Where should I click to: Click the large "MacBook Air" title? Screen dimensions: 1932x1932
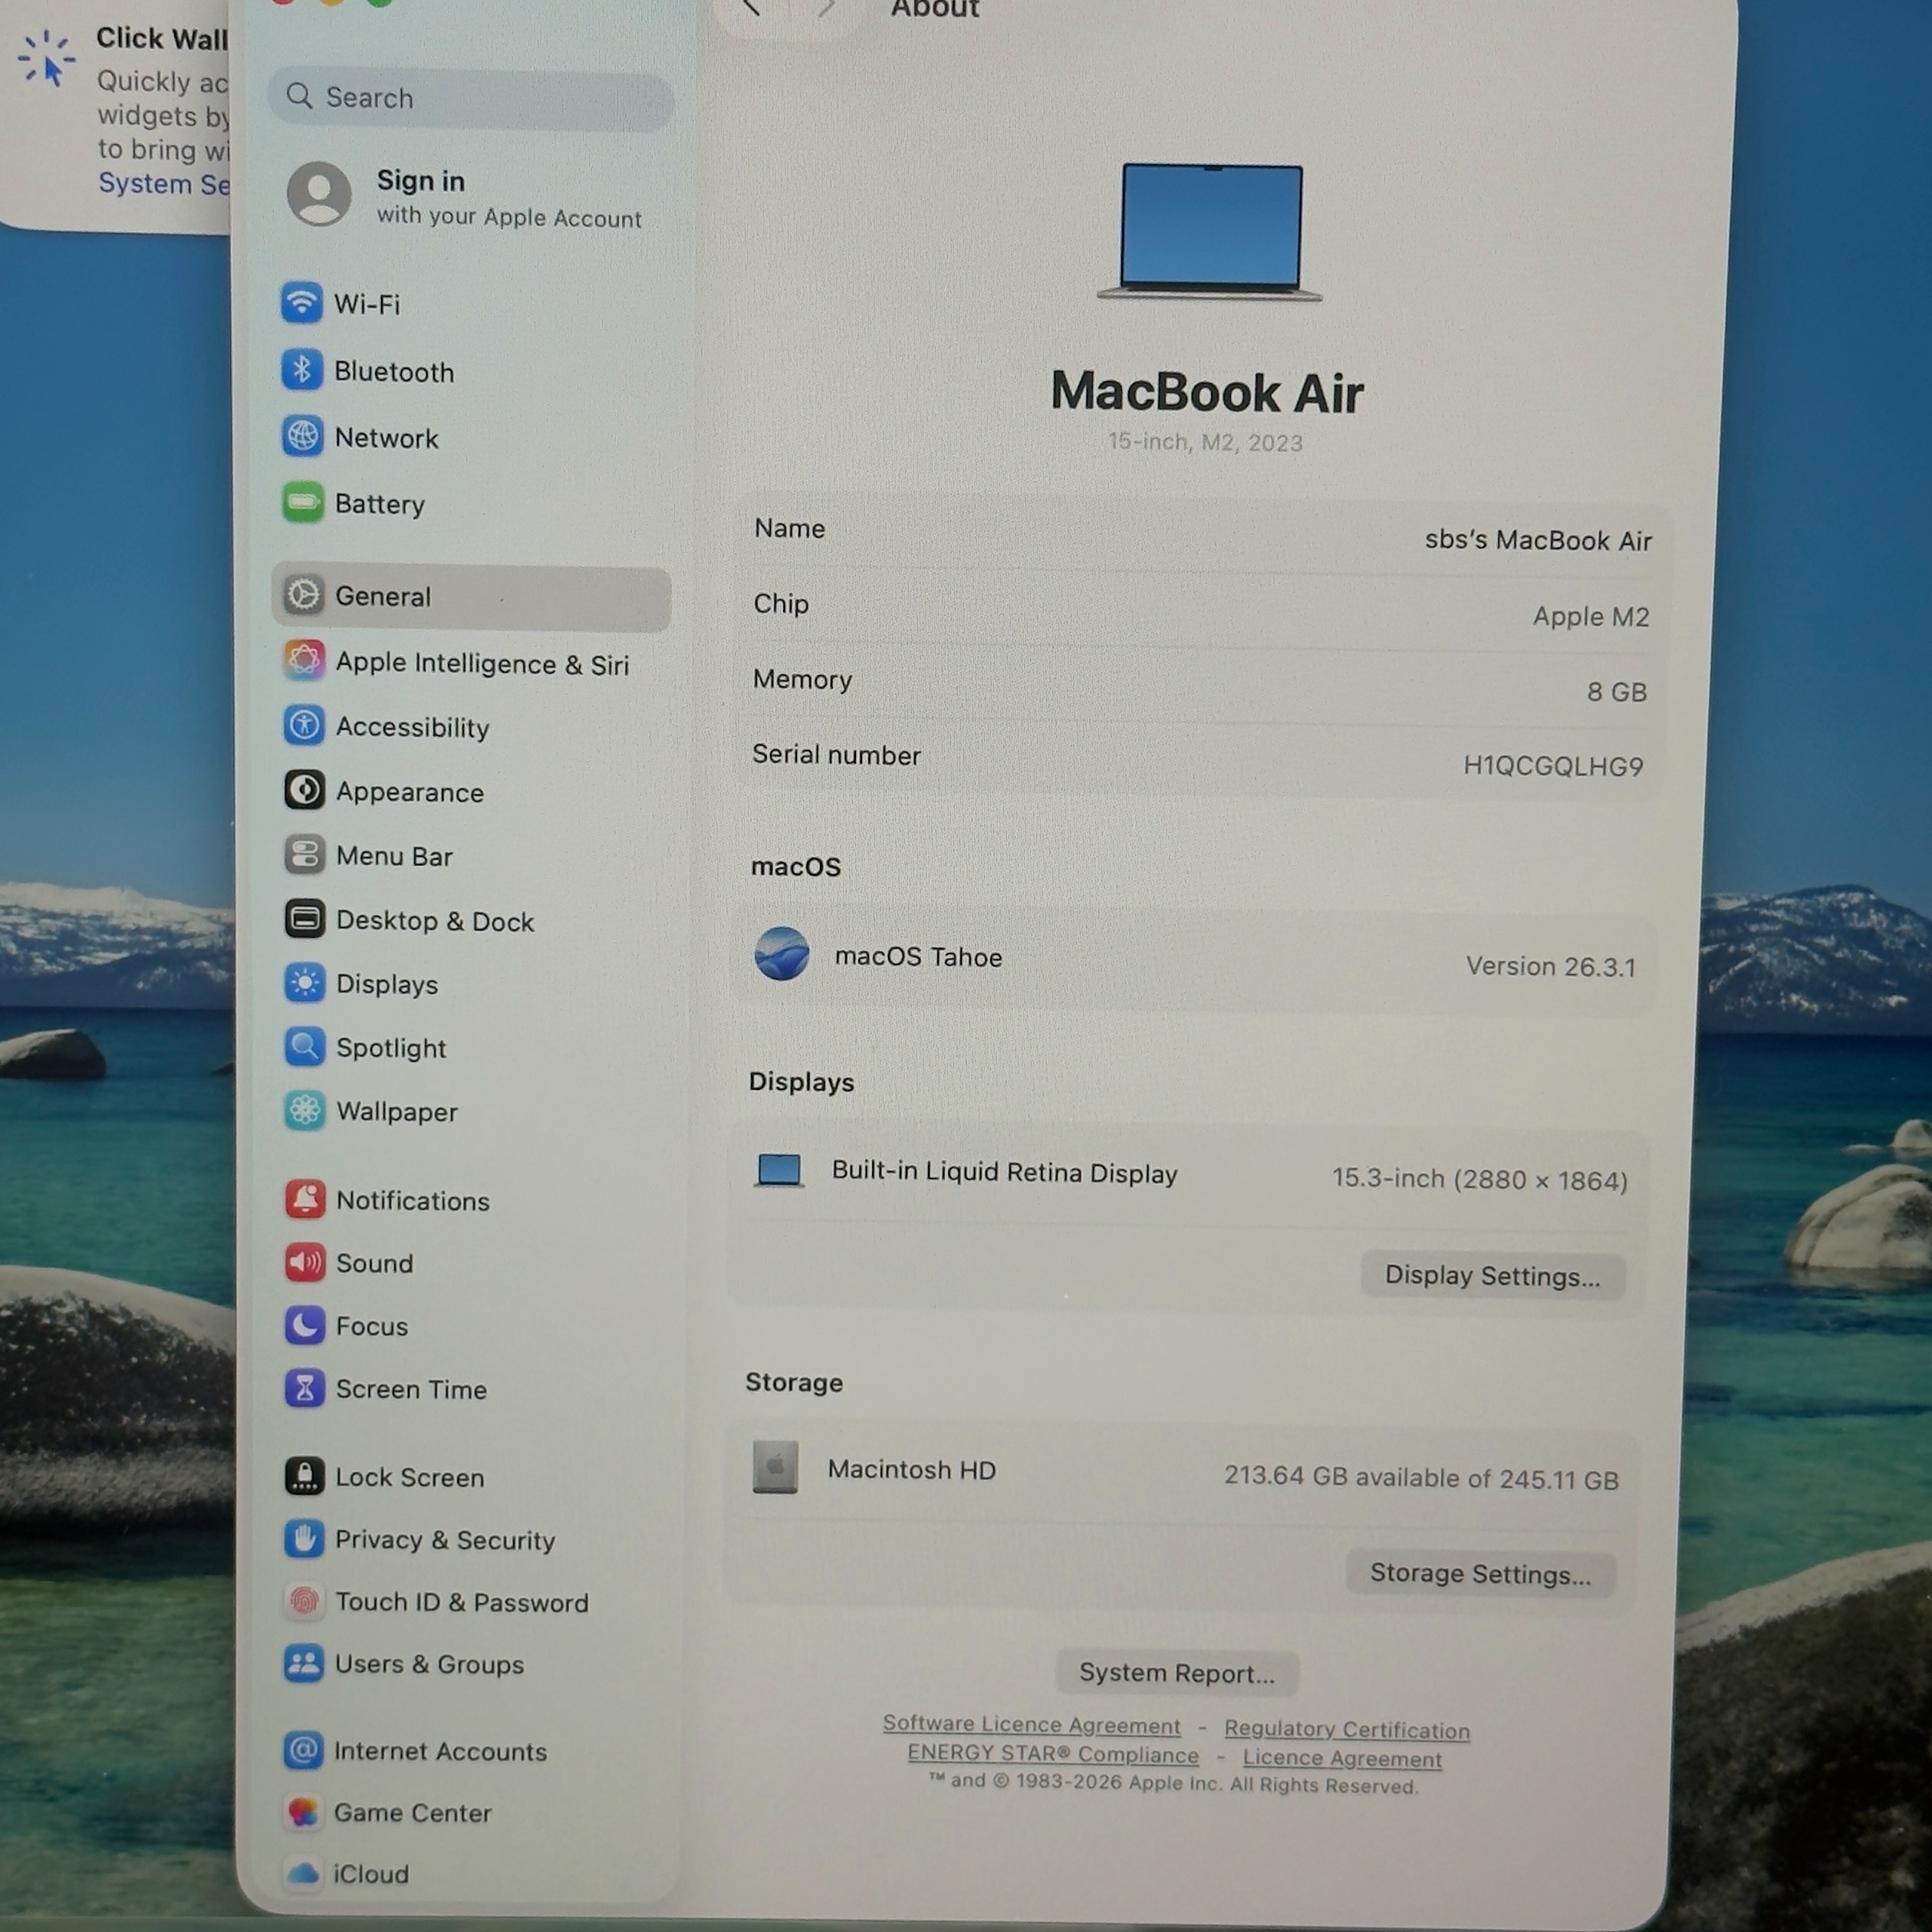[1207, 392]
